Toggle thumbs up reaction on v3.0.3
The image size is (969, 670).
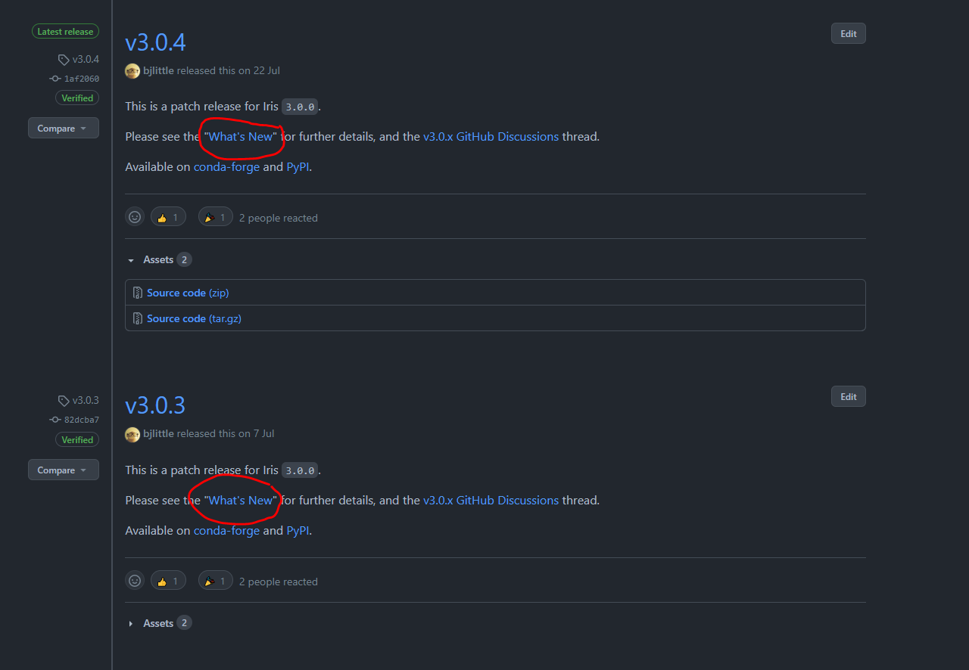[168, 581]
